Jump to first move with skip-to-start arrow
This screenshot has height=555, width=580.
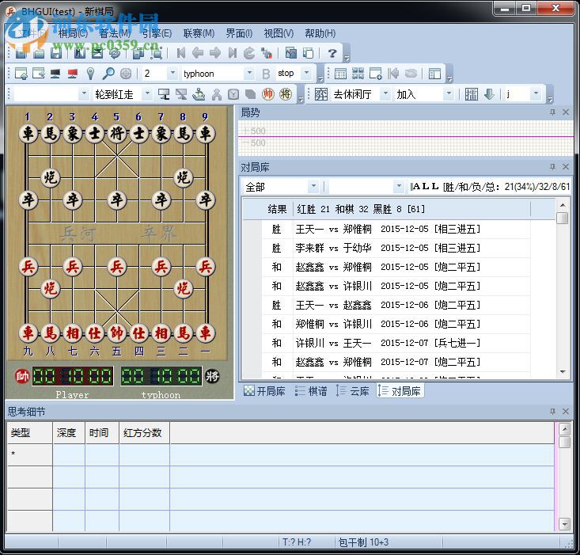(x=180, y=53)
